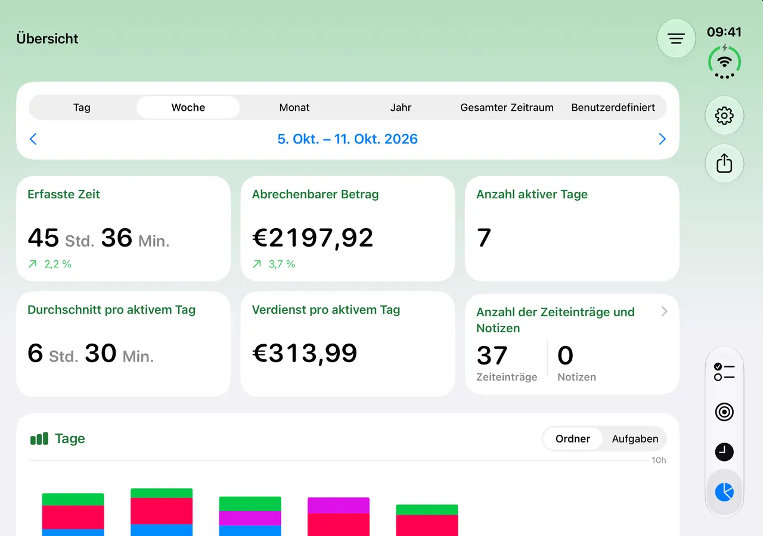The width and height of the screenshot is (763, 536).
Task: Select the Tag period segment
Action: pos(82,108)
